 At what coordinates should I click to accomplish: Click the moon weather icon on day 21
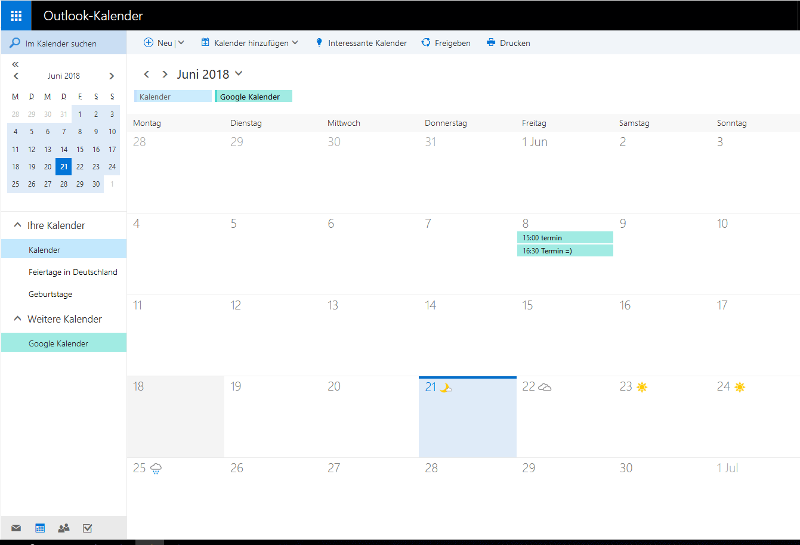(x=446, y=388)
